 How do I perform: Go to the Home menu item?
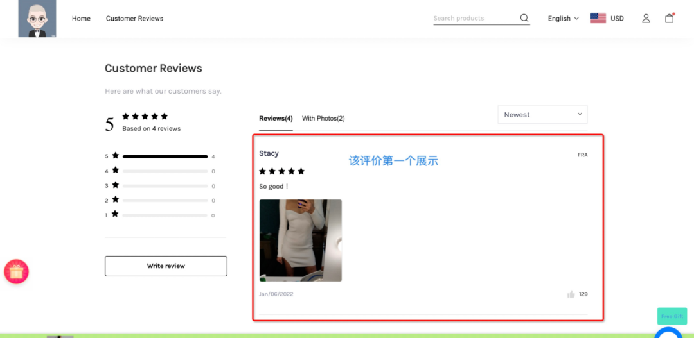(81, 19)
